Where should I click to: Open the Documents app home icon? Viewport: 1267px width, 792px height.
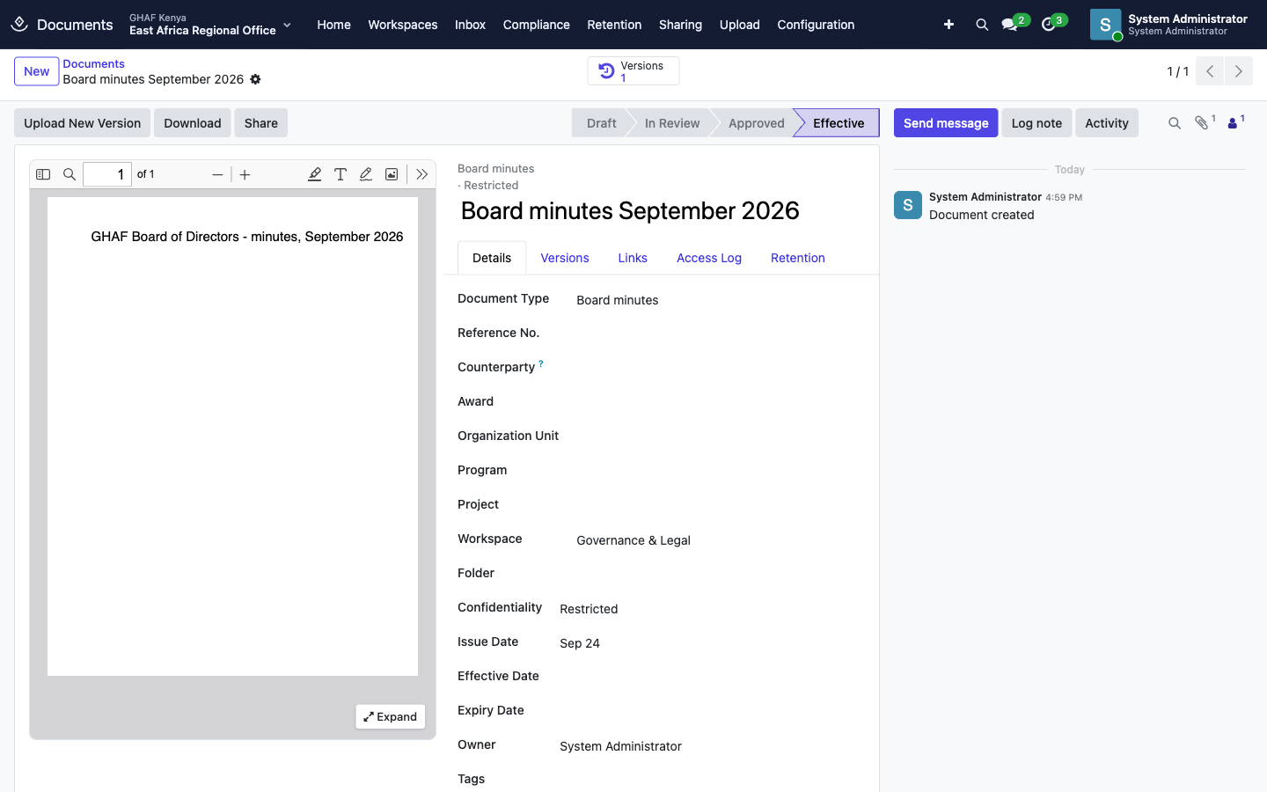click(x=19, y=25)
